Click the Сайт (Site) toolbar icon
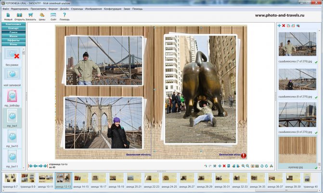Screen dimensions: 323x193 [x=53, y=15]
